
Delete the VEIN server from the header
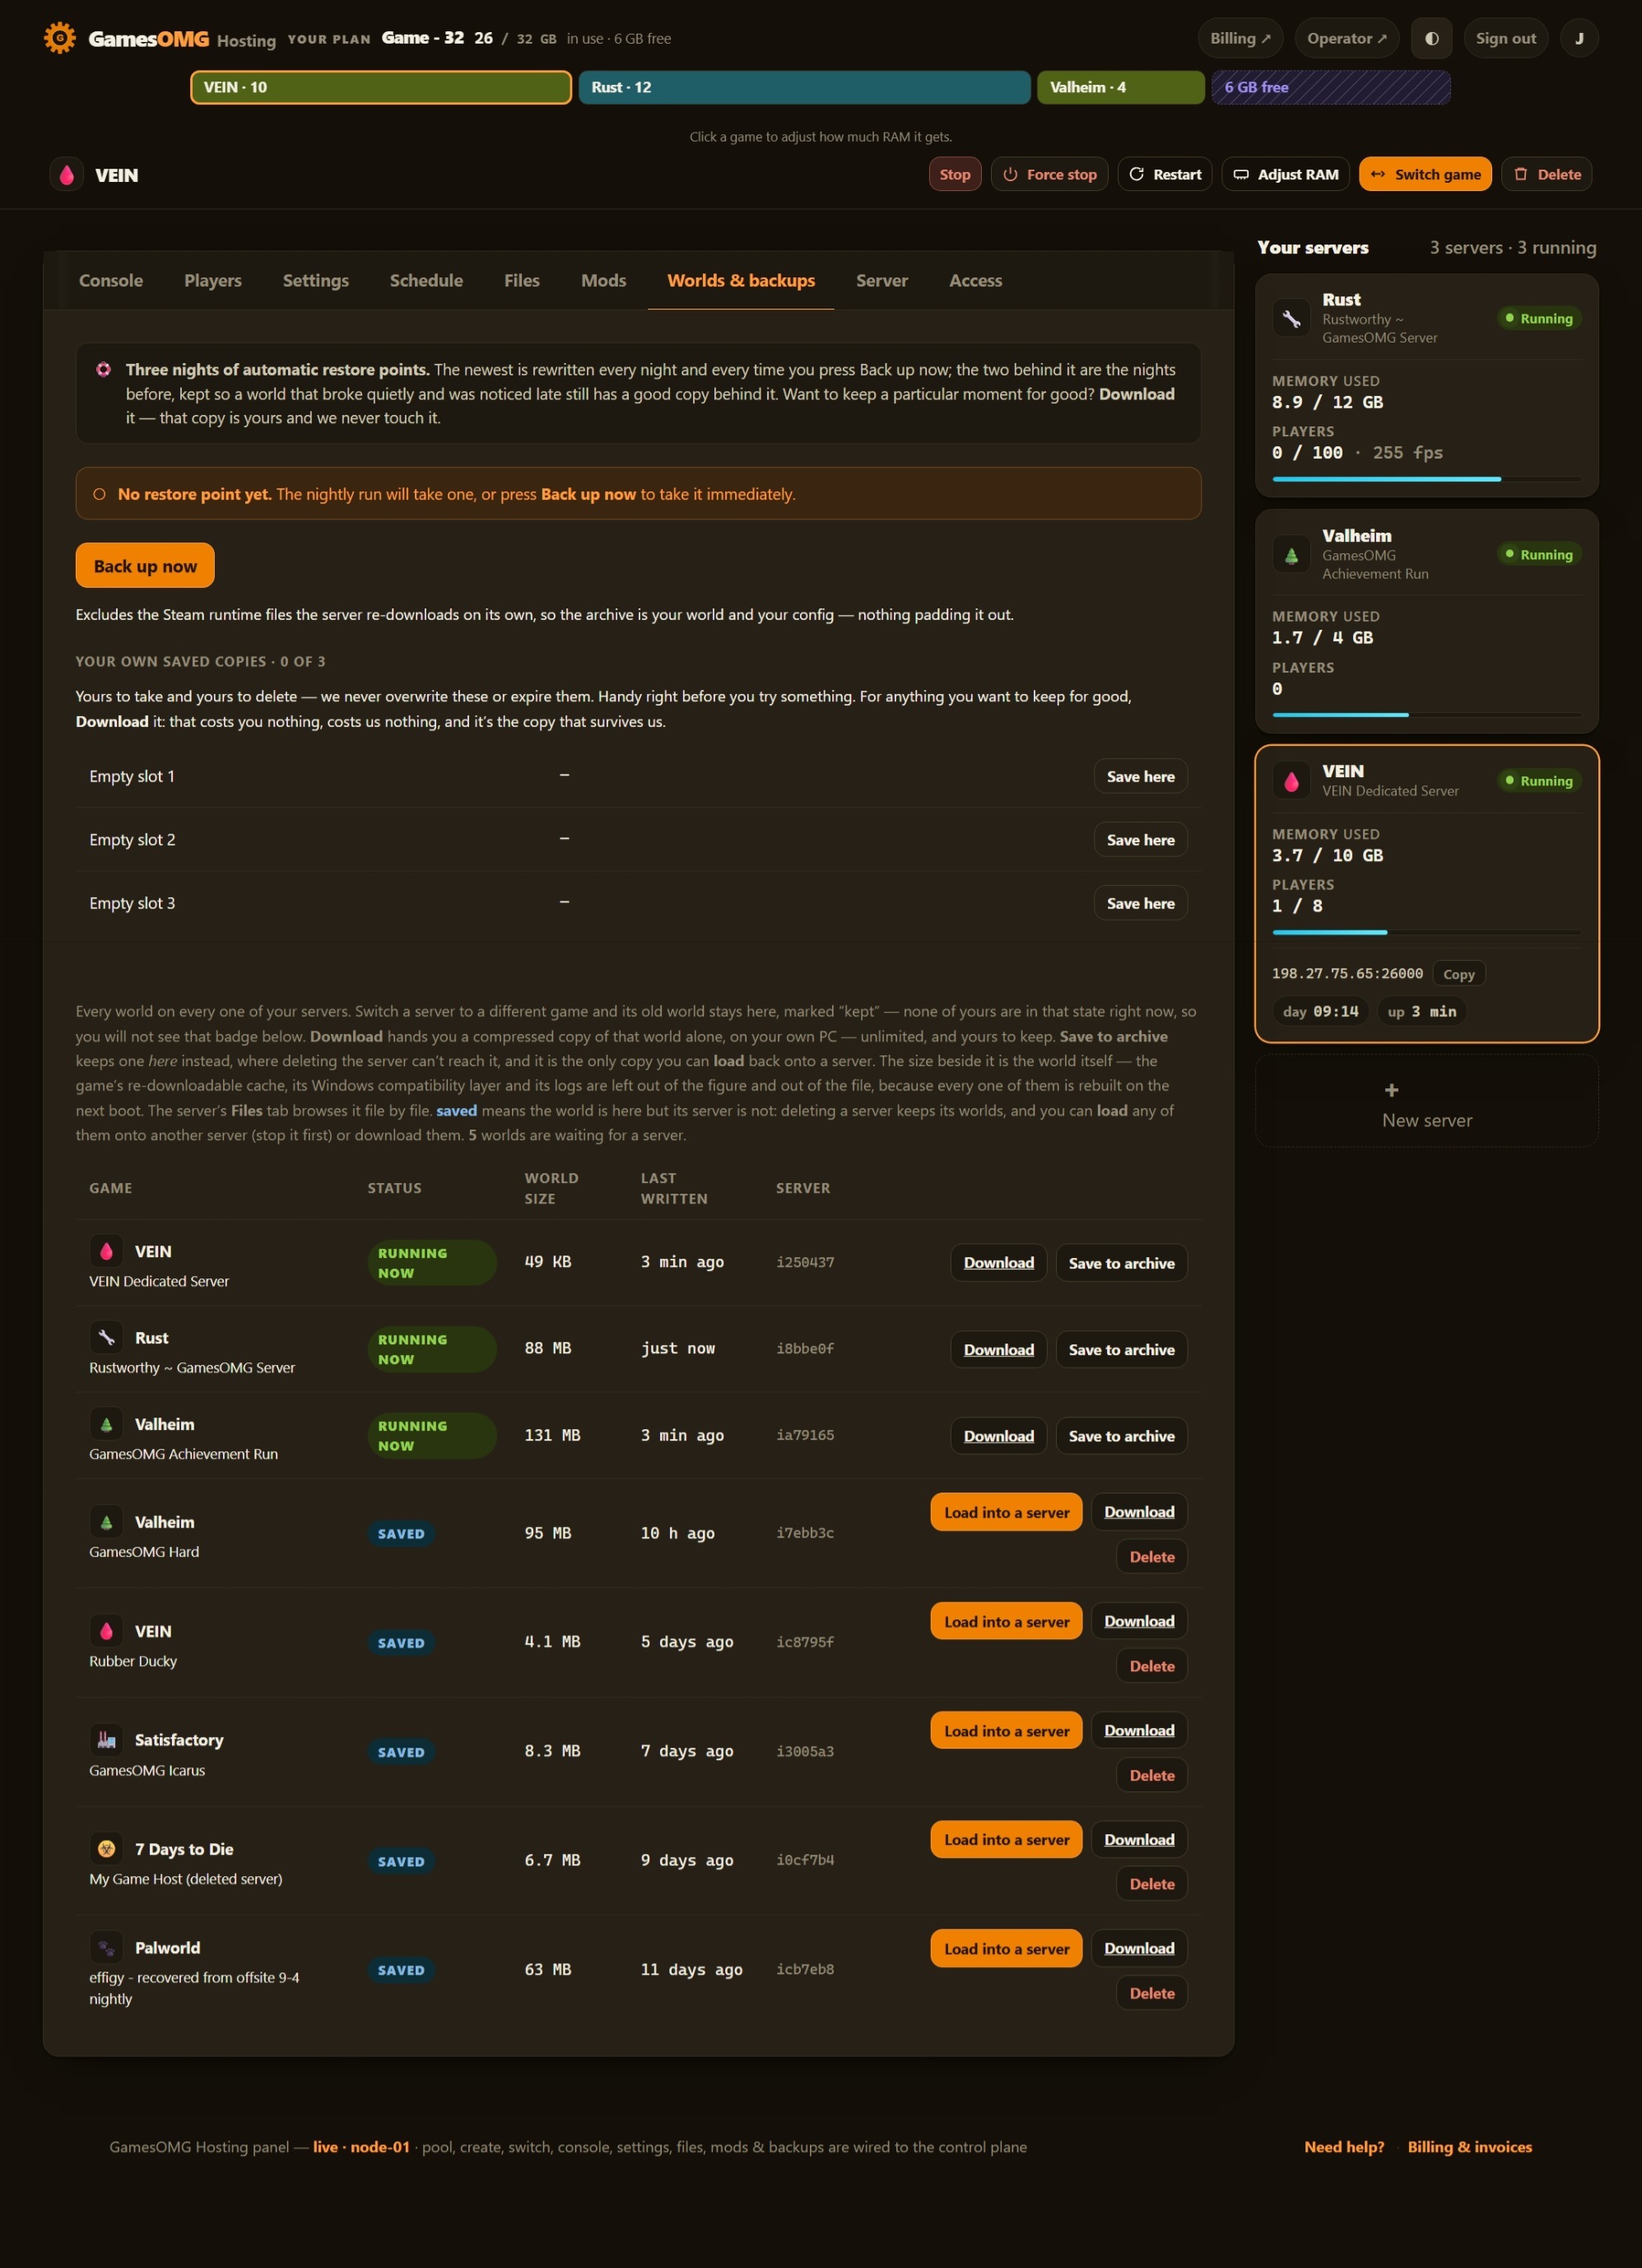pyautogui.click(x=1547, y=174)
